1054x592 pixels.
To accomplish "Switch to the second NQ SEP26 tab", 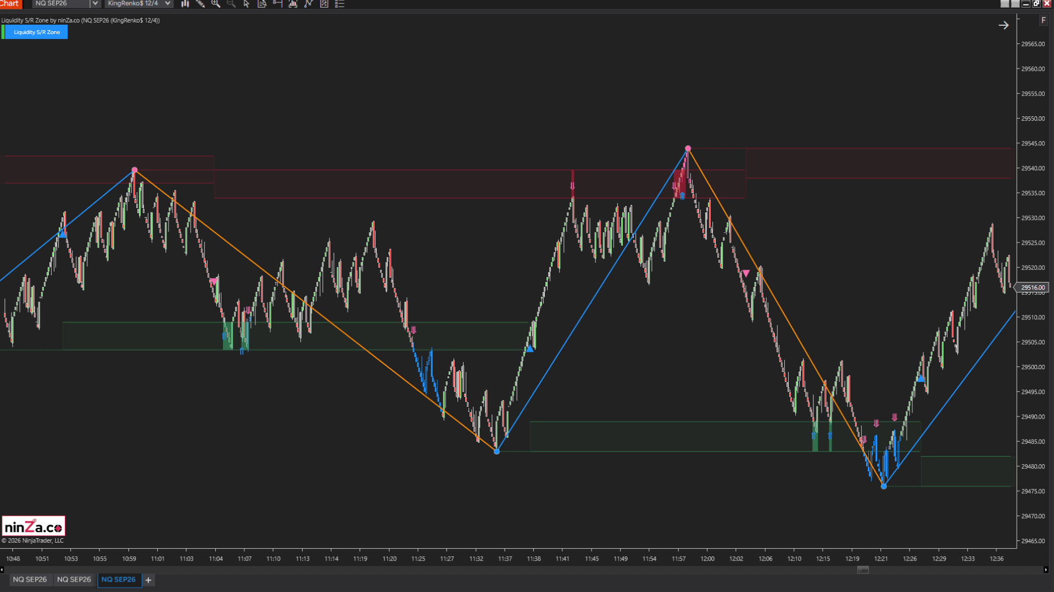I will 74,579.
